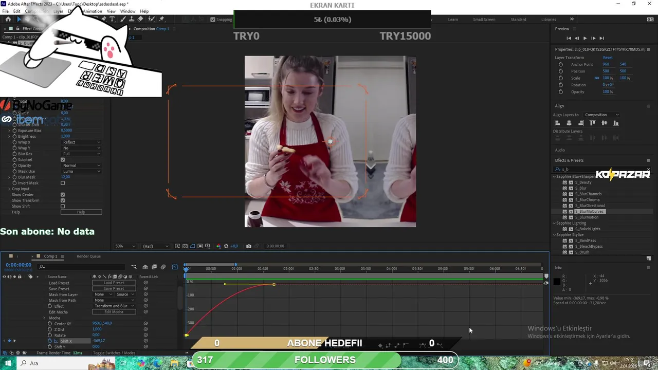Viewport: 658px width, 370px height.
Task: Click graph icon next to Shift X
Action: [56, 341]
